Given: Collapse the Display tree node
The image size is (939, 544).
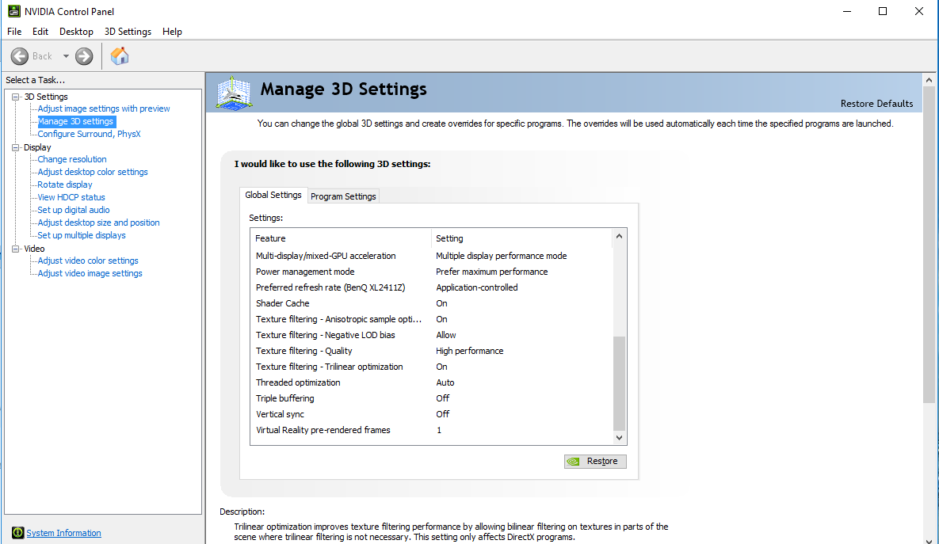Looking at the screenshot, I should coord(16,148).
